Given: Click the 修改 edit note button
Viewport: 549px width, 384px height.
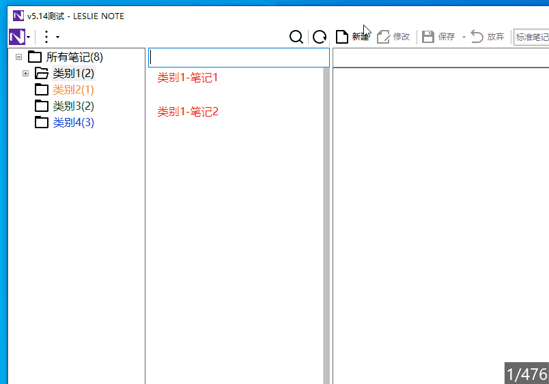Looking at the screenshot, I should click(393, 37).
